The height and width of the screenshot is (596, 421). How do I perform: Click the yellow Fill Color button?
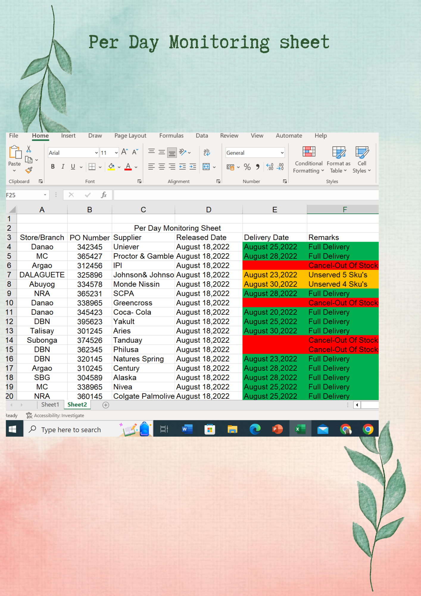click(x=111, y=167)
